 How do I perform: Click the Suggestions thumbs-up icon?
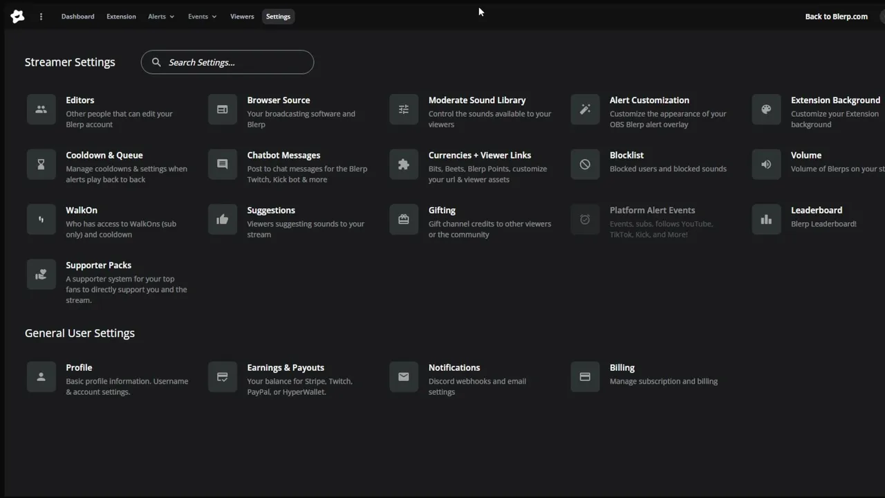(223, 219)
